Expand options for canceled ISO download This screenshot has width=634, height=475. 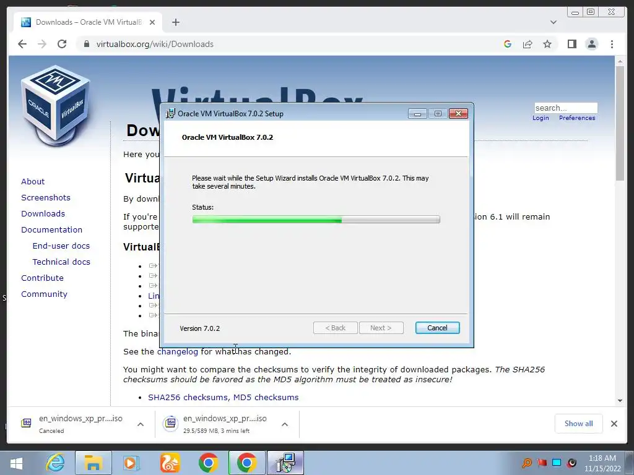(141, 424)
